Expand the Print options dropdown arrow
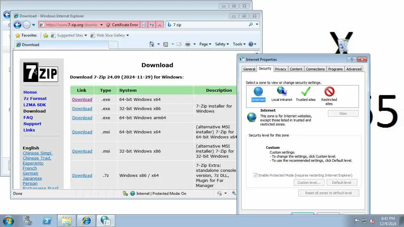Image resolution: width=404 pixels, height=227 pixels. coord(194,44)
